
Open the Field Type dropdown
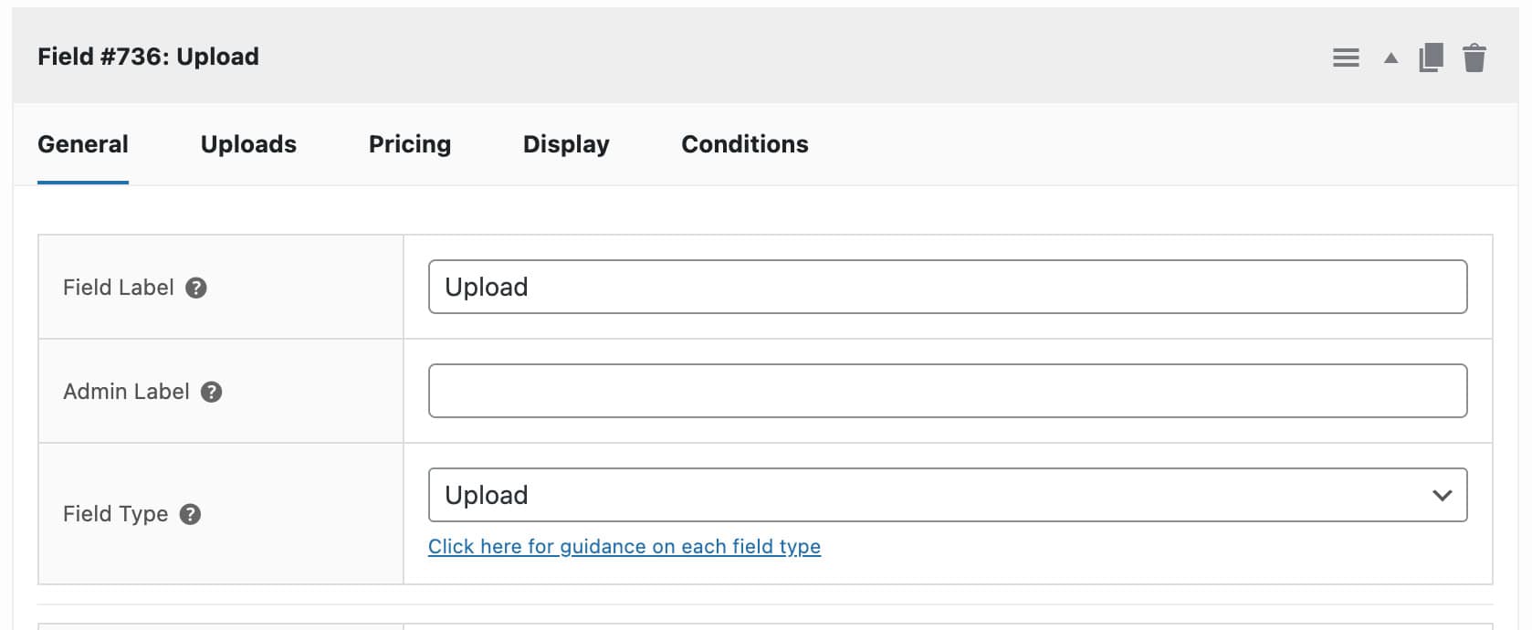click(x=948, y=495)
